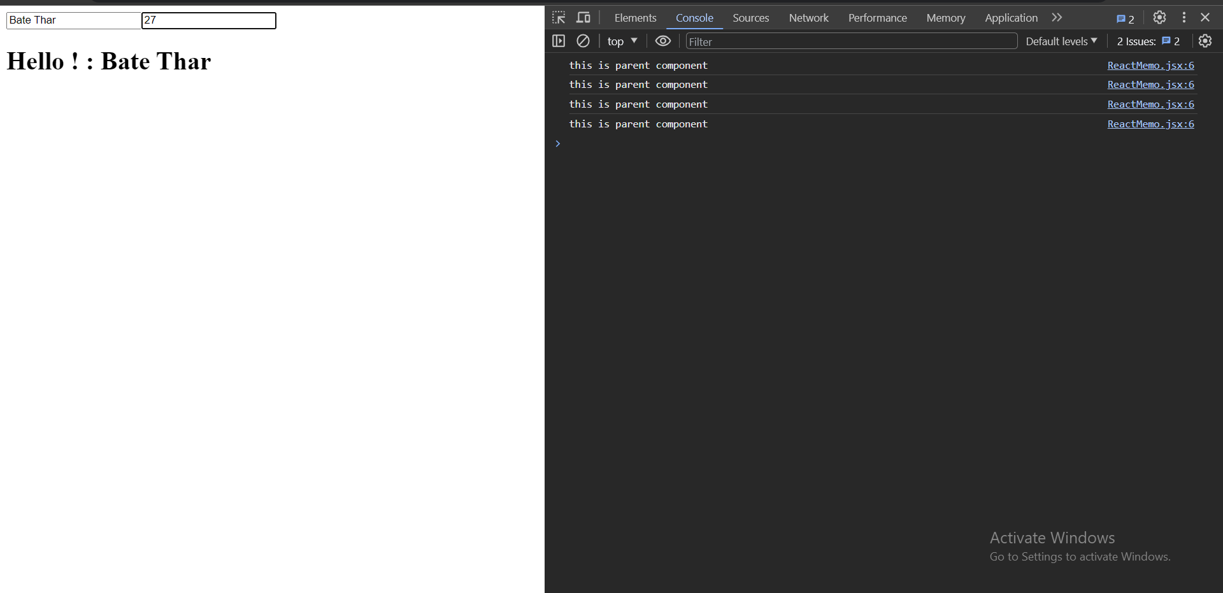This screenshot has width=1223, height=593.
Task: Toggle the device toolbar icon
Action: [x=583, y=18]
